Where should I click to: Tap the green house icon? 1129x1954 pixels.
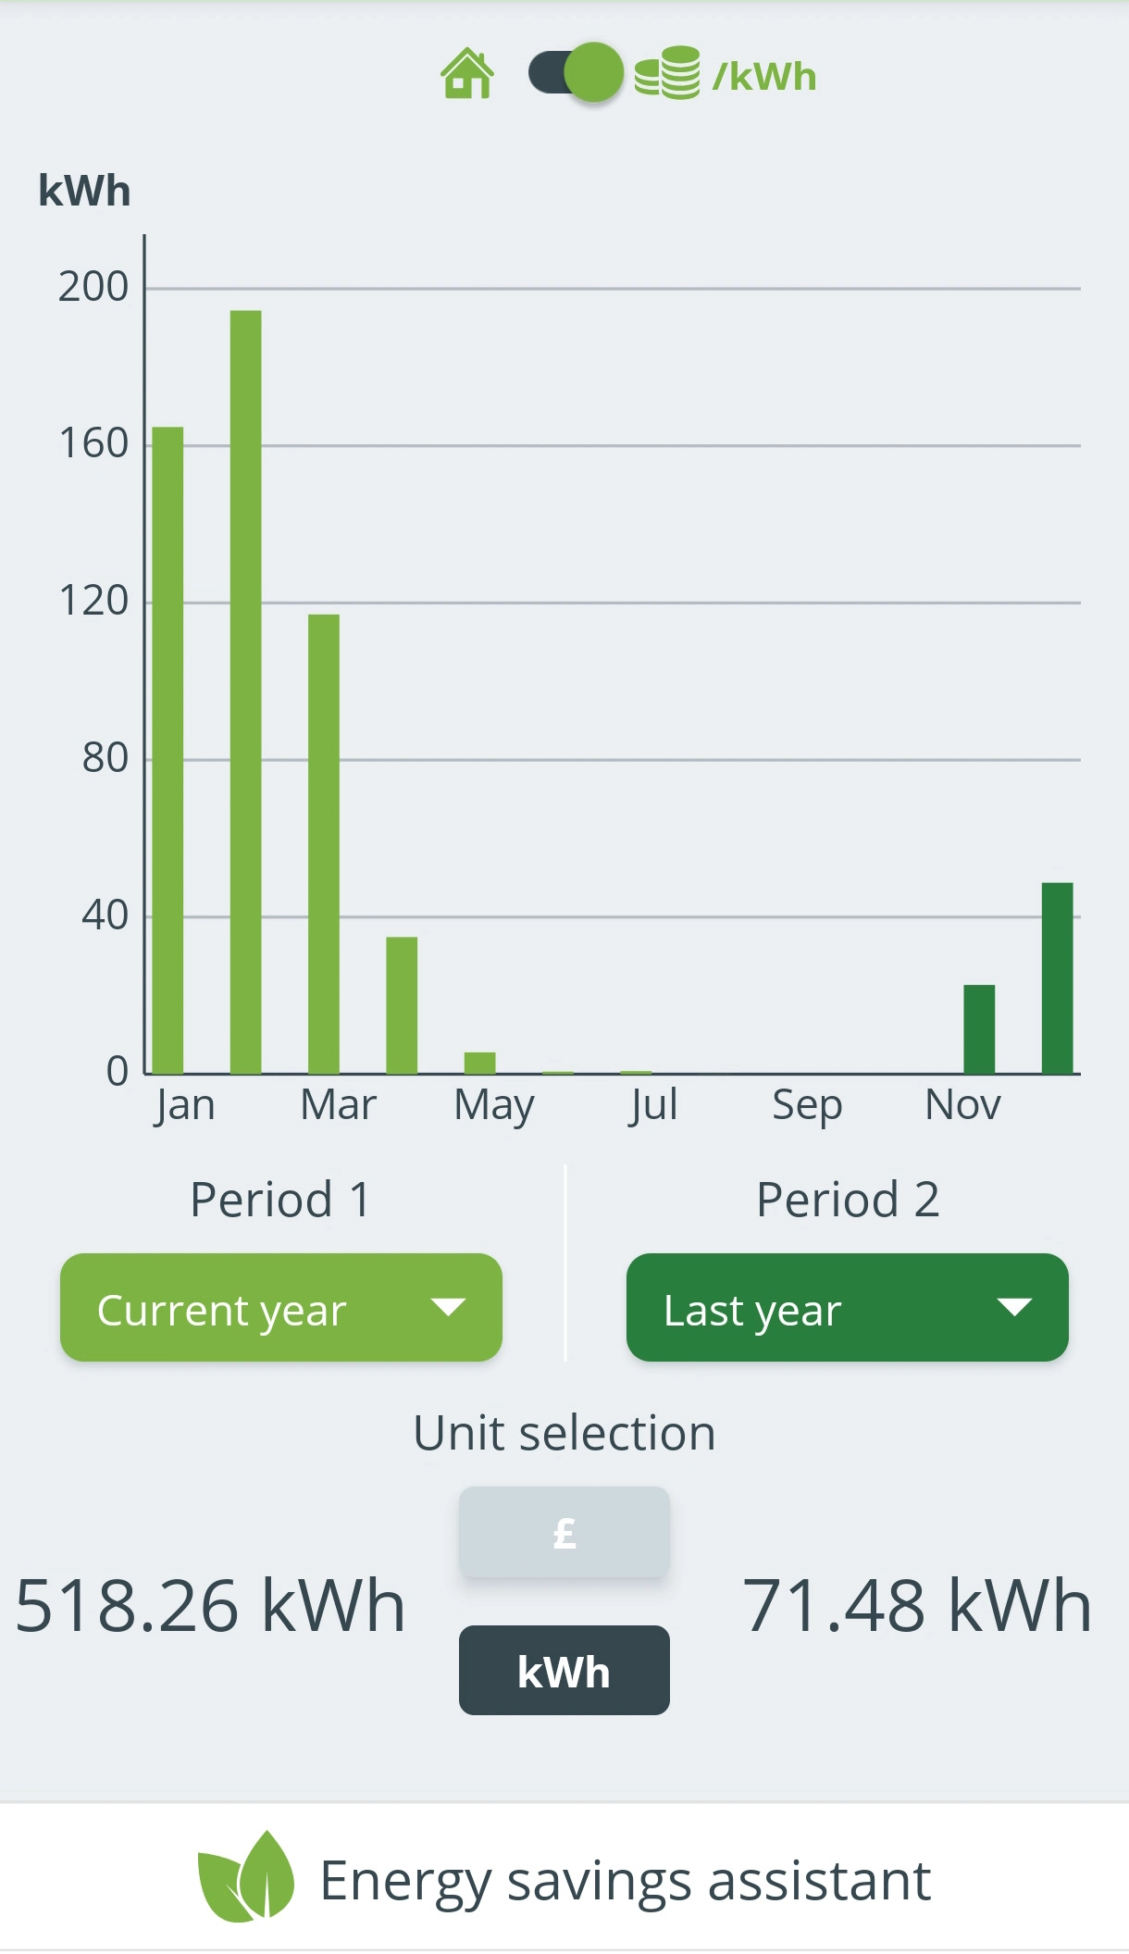(467, 73)
